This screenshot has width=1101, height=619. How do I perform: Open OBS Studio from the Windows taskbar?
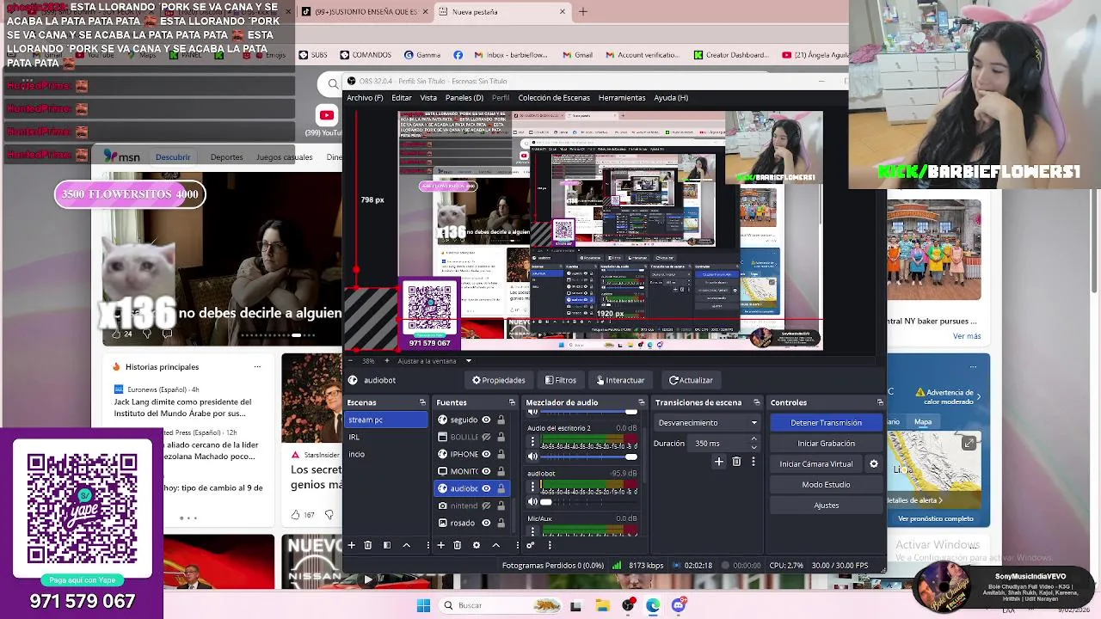pos(628,605)
